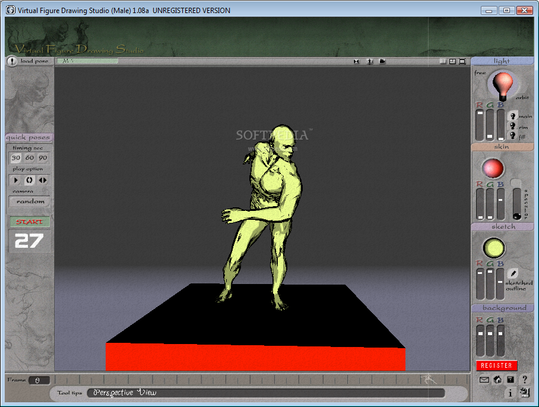Adjust the background green channel slider
The width and height of the screenshot is (539, 407).
(x=490, y=340)
